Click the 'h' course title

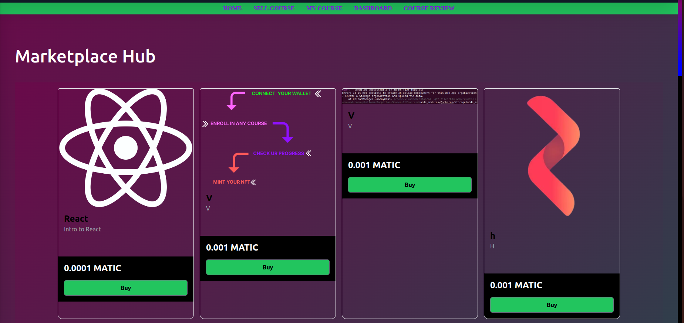[492, 236]
